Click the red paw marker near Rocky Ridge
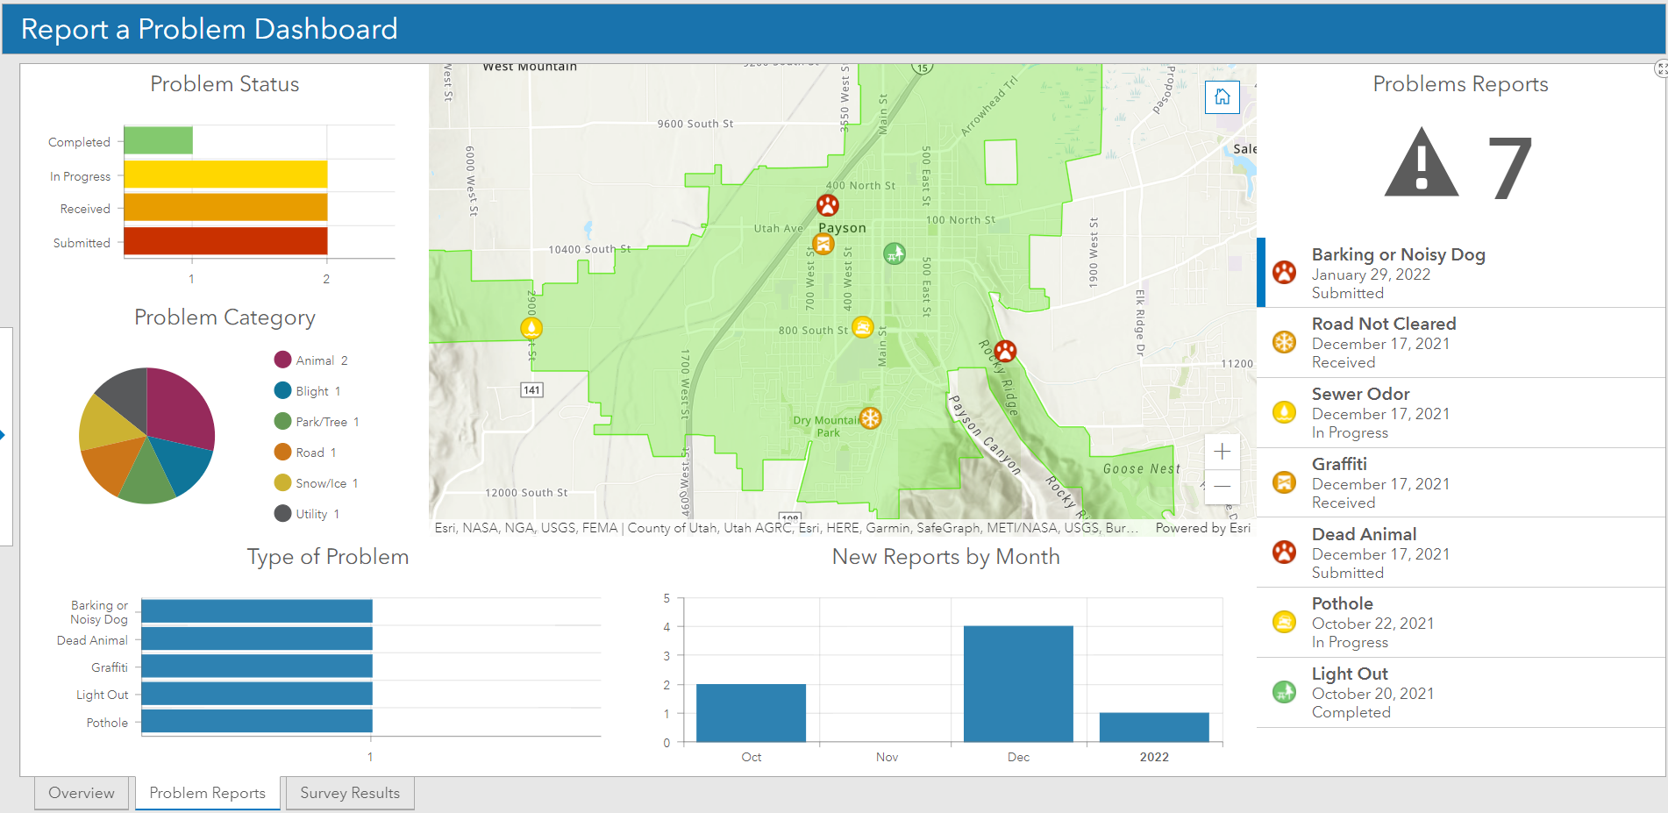Image resolution: width=1668 pixels, height=813 pixels. tap(1005, 351)
